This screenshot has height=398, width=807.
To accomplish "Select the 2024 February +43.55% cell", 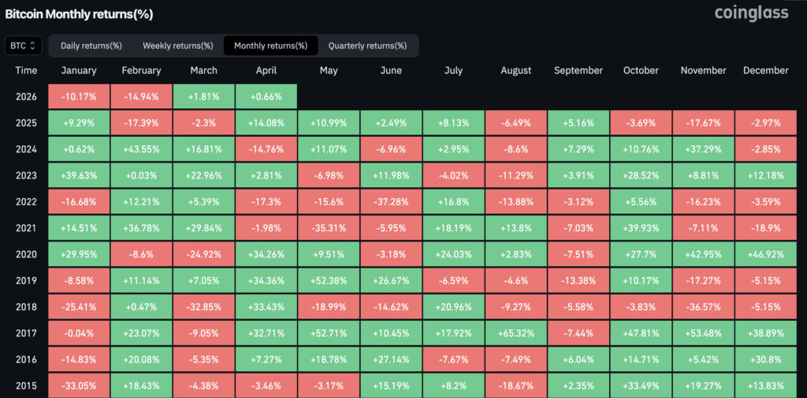I will click(141, 149).
